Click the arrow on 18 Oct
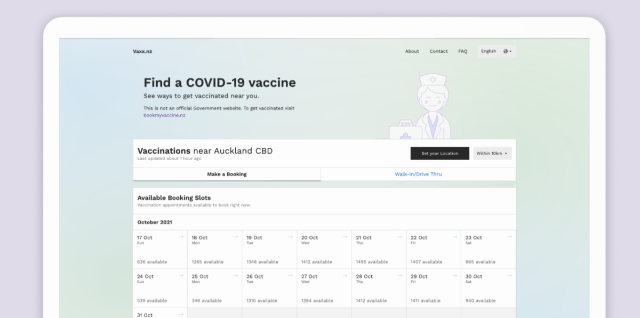Viewport: 640px width, 318px height. tap(236, 237)
